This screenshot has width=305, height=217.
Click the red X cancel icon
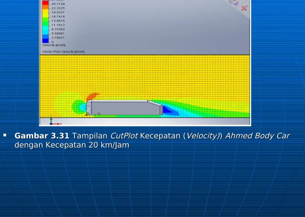tap(244, 8)
